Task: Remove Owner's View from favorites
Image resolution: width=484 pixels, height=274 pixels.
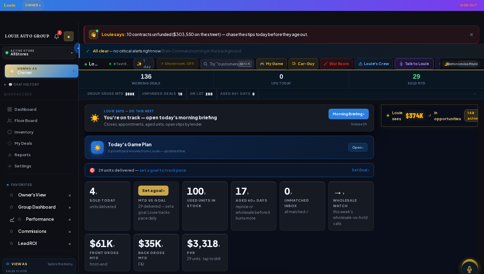Action: 70,196
